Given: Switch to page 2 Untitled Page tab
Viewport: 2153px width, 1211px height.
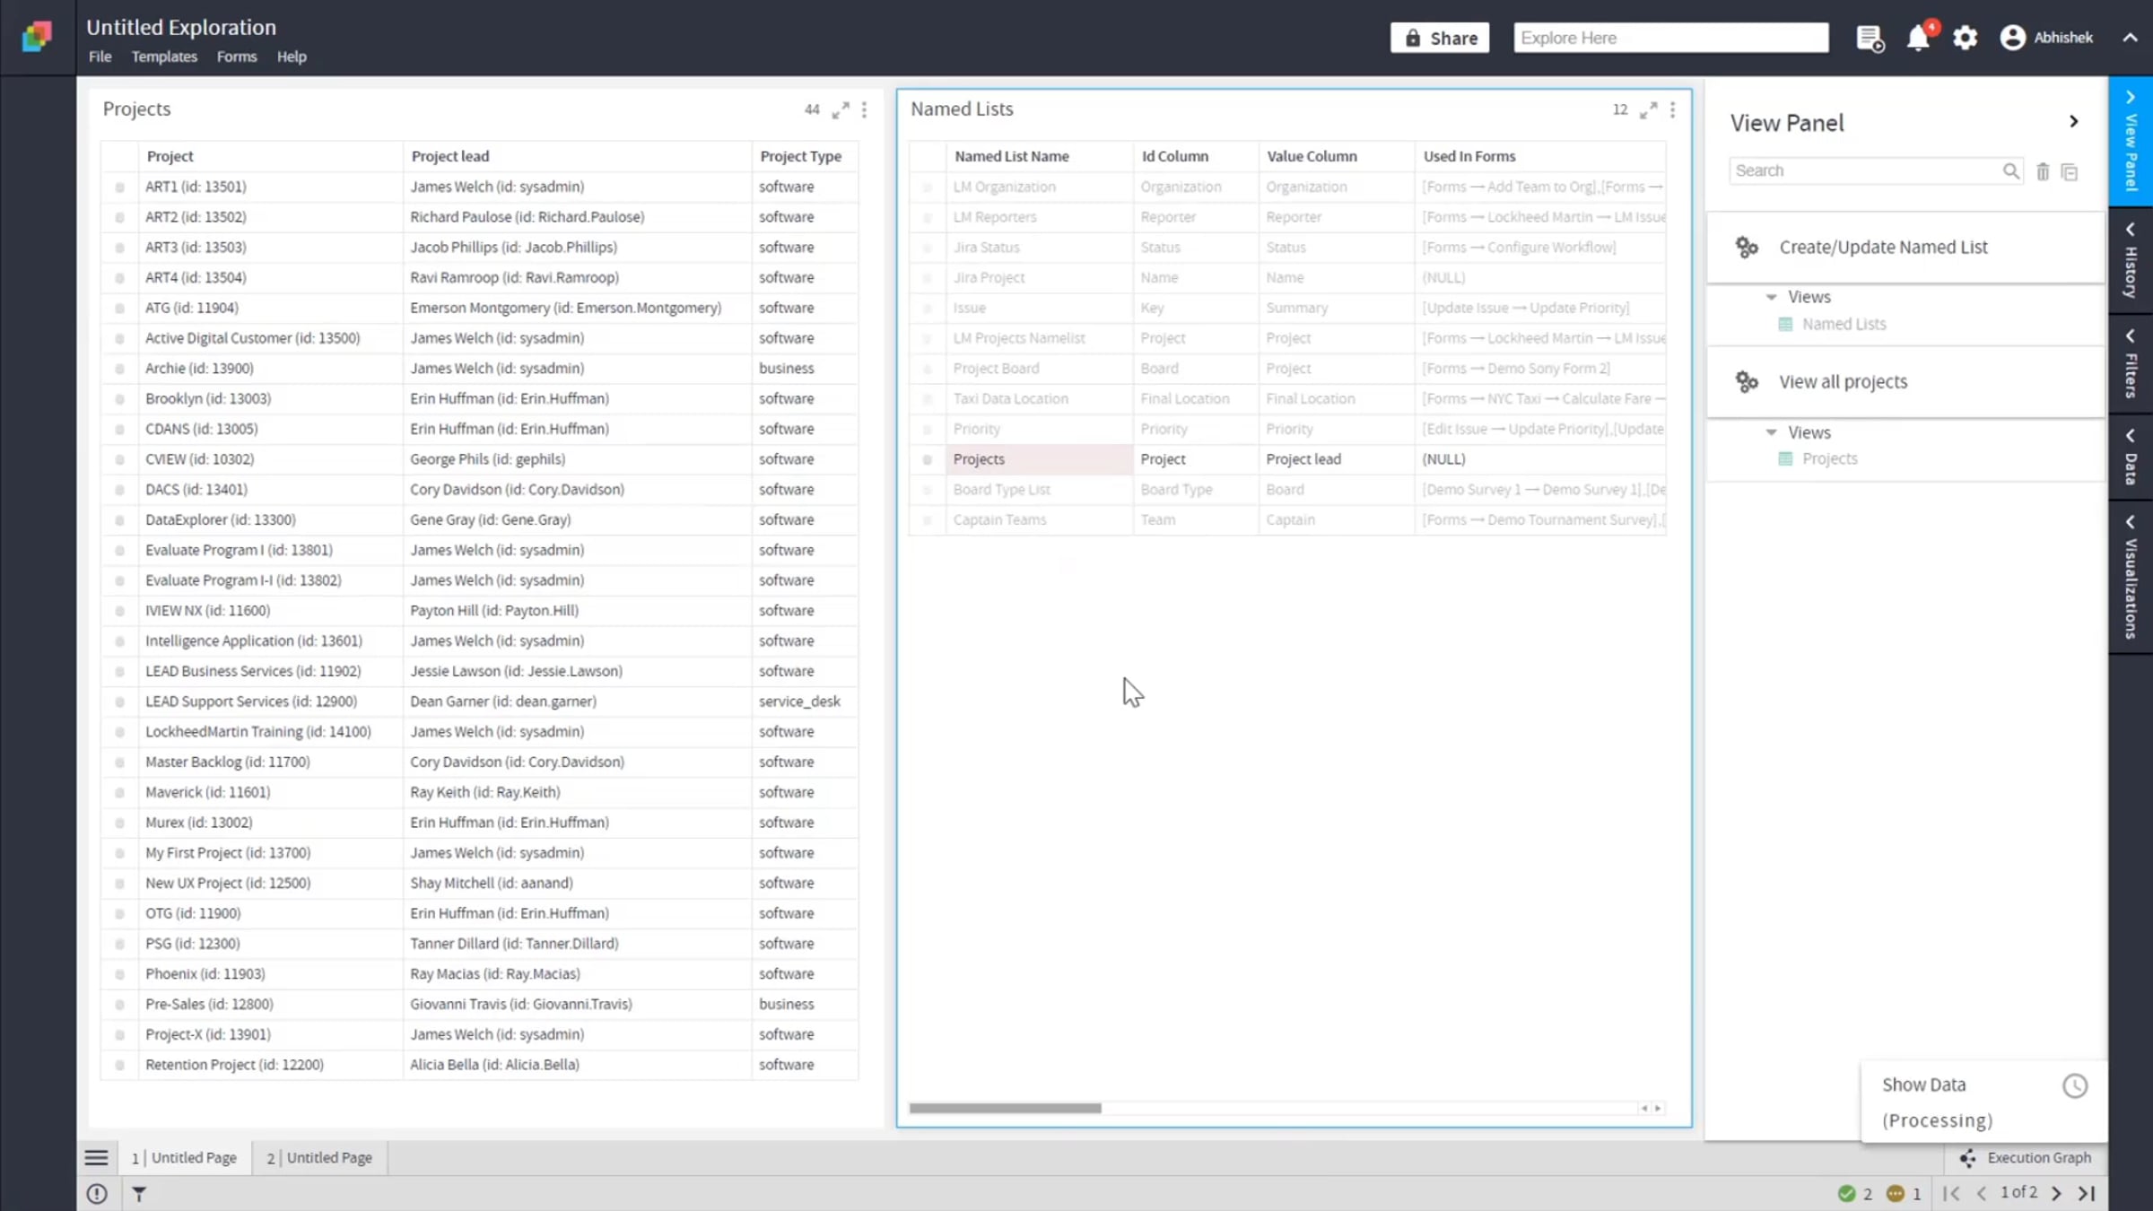Looking at the screenshot, I should tap(319, 1158).
